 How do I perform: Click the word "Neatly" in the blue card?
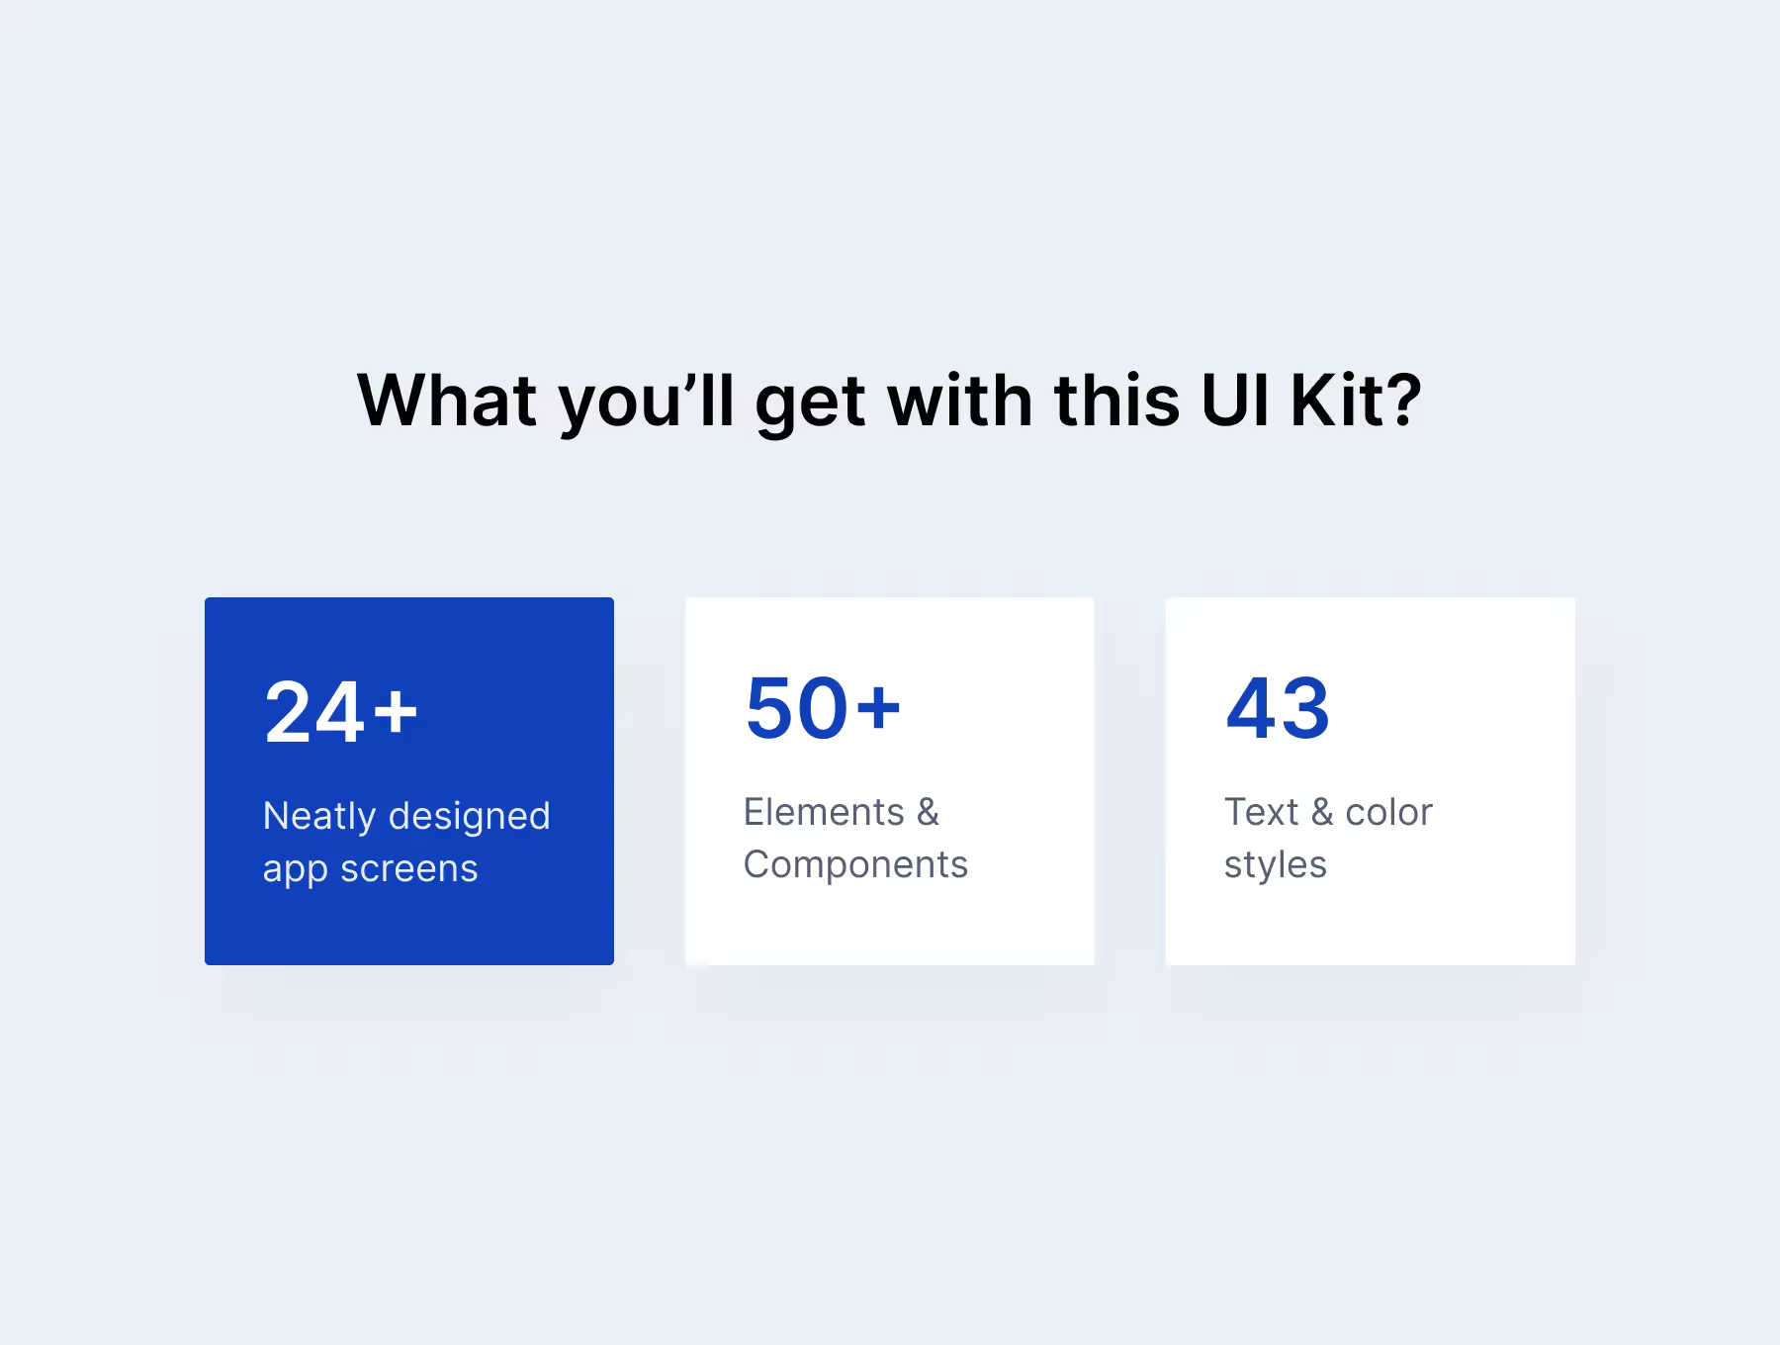coord(319,817)
